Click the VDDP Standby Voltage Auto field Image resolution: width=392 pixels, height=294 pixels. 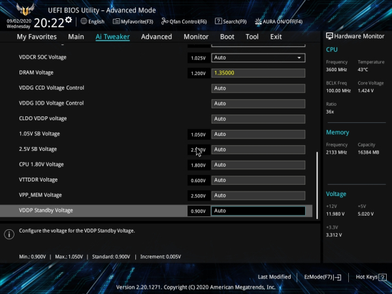click(x=258, y=211)
